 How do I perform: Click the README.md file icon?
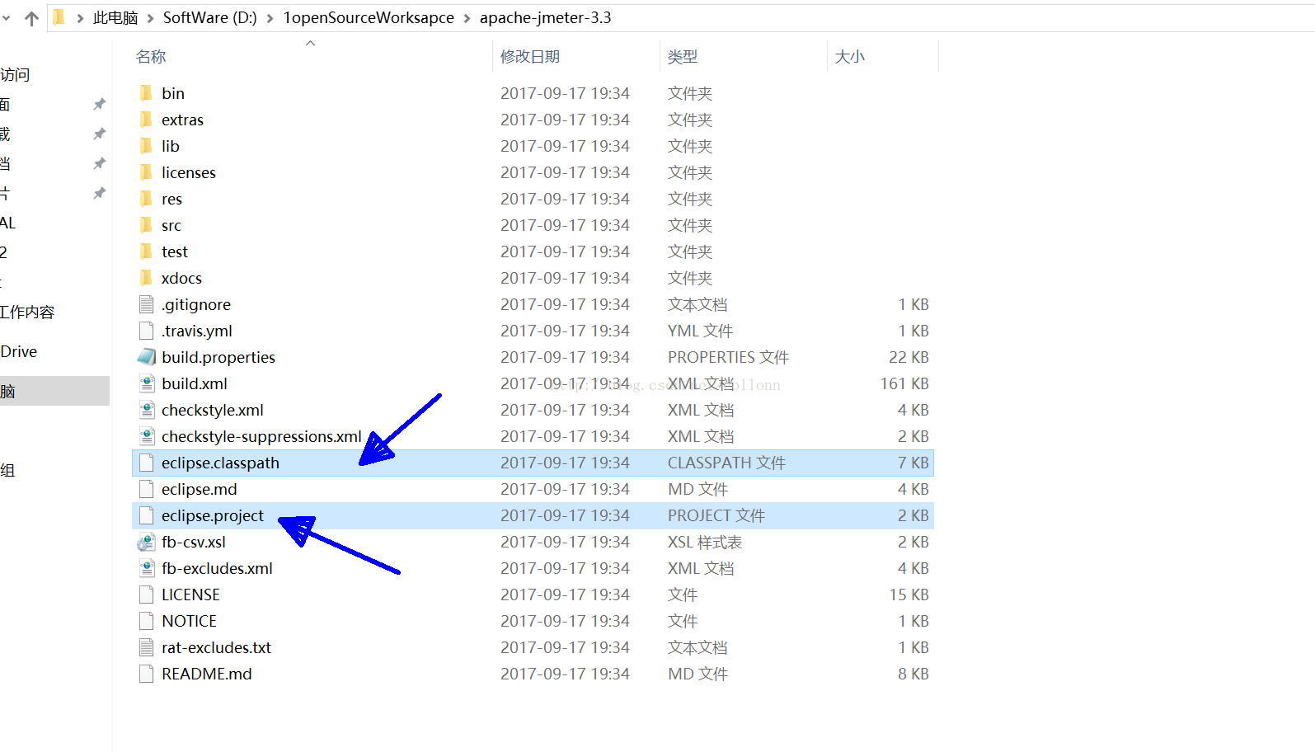[x=147, y=674]
